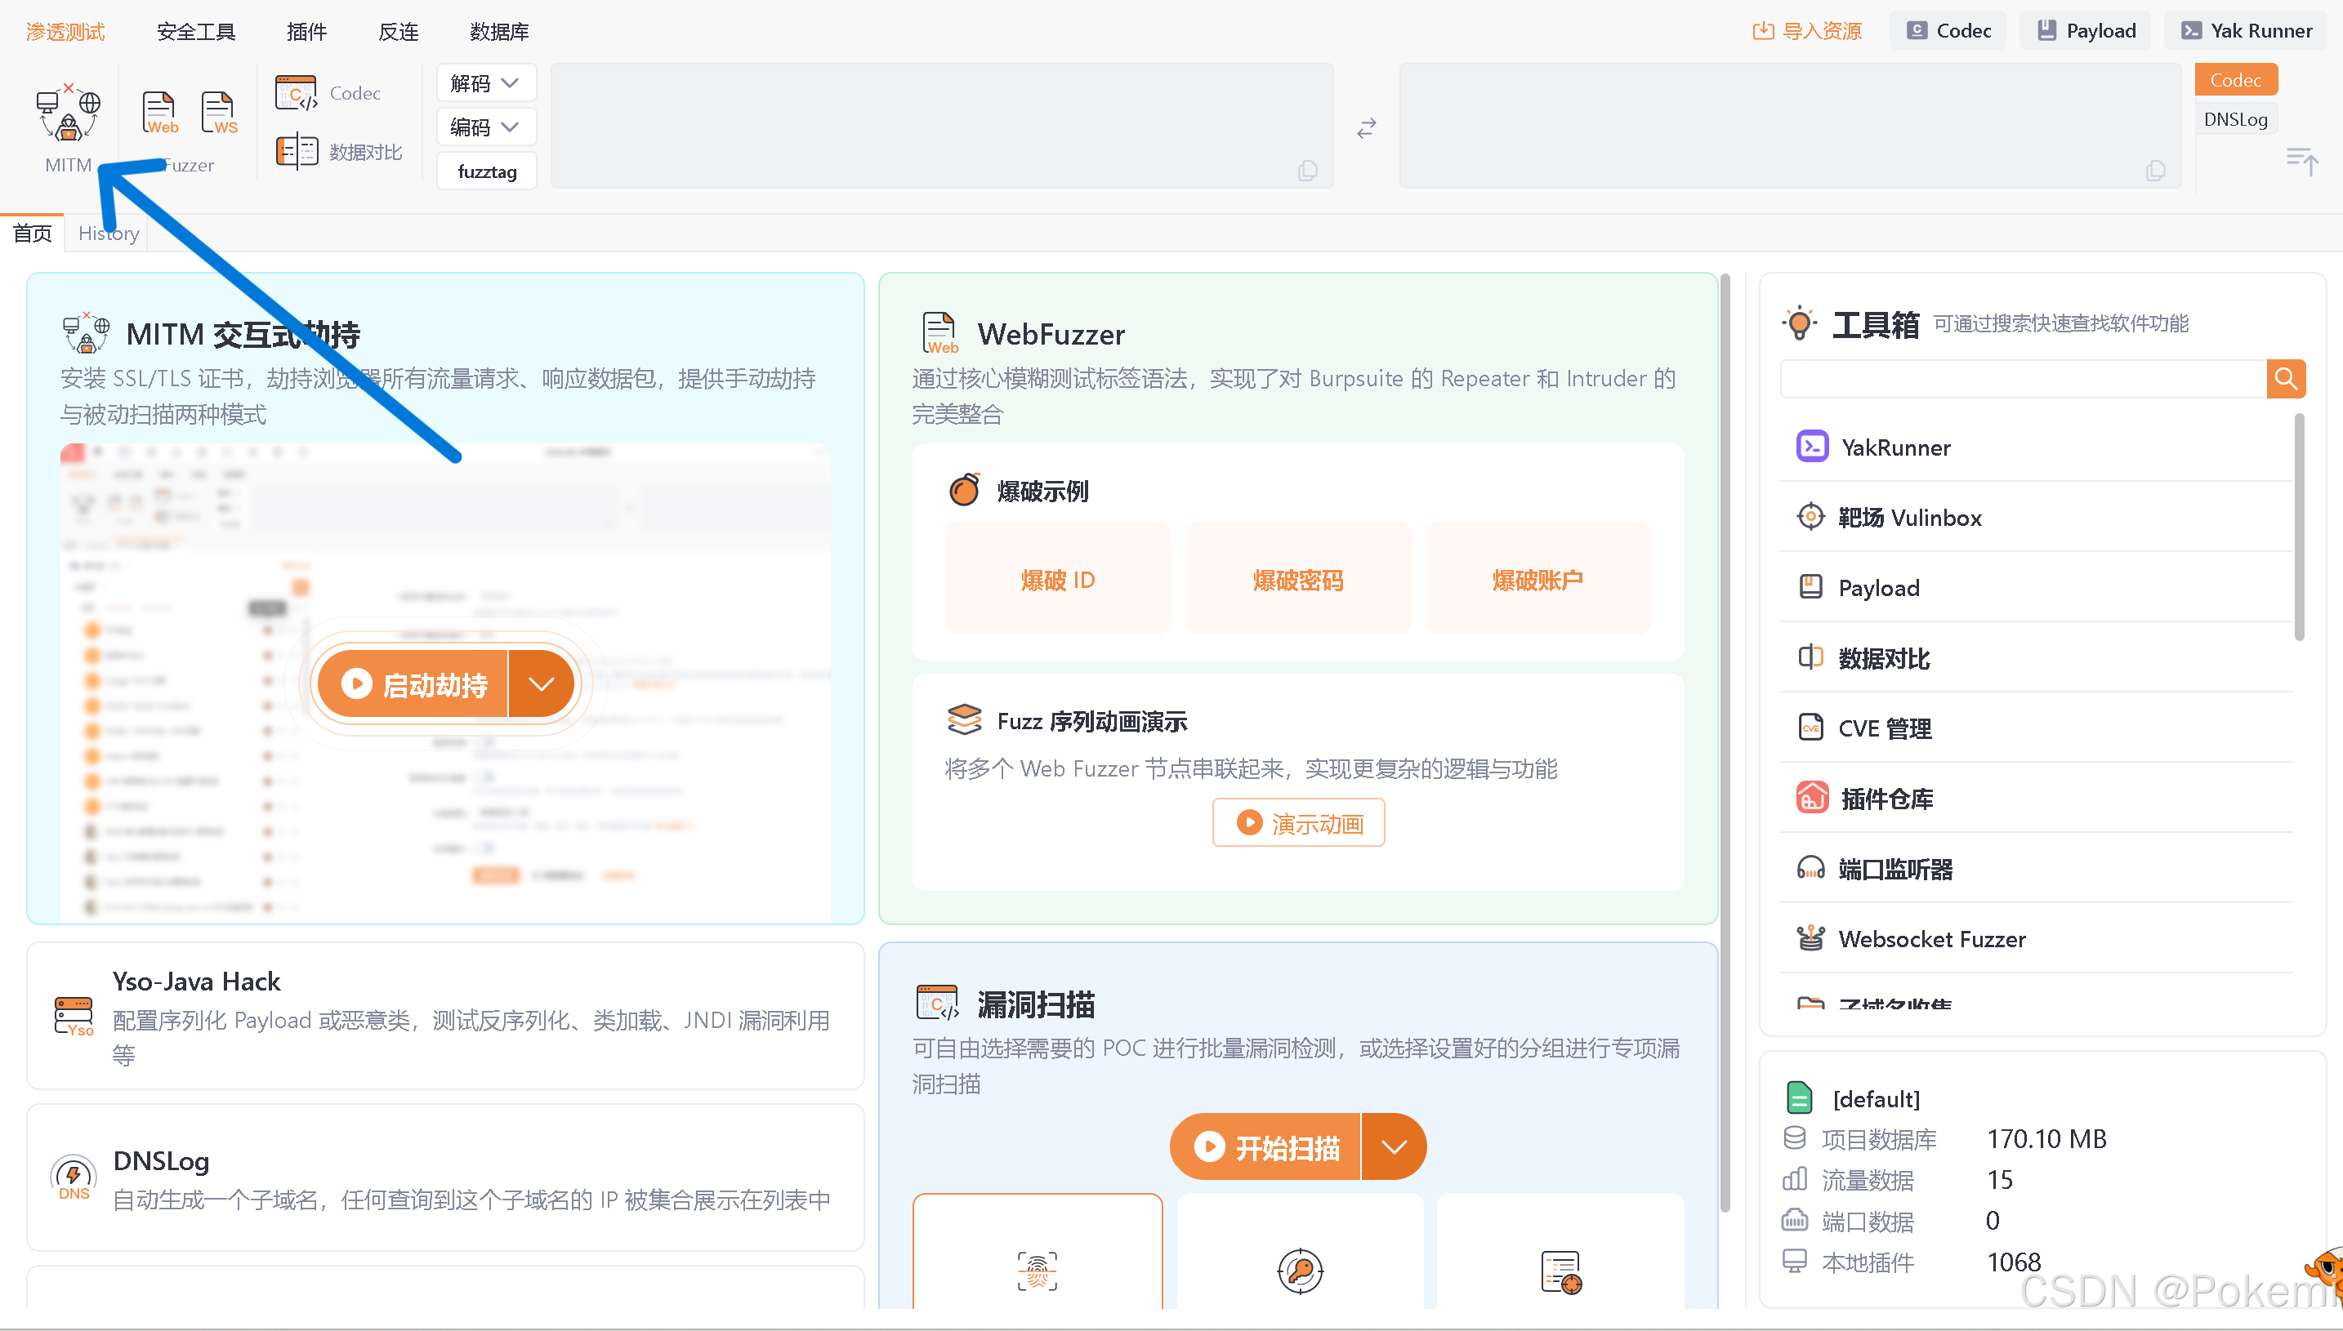This screenshot has width=2343, height=1331.
Task: Open the 安全工具 menu
Action: tap(196, 31)
